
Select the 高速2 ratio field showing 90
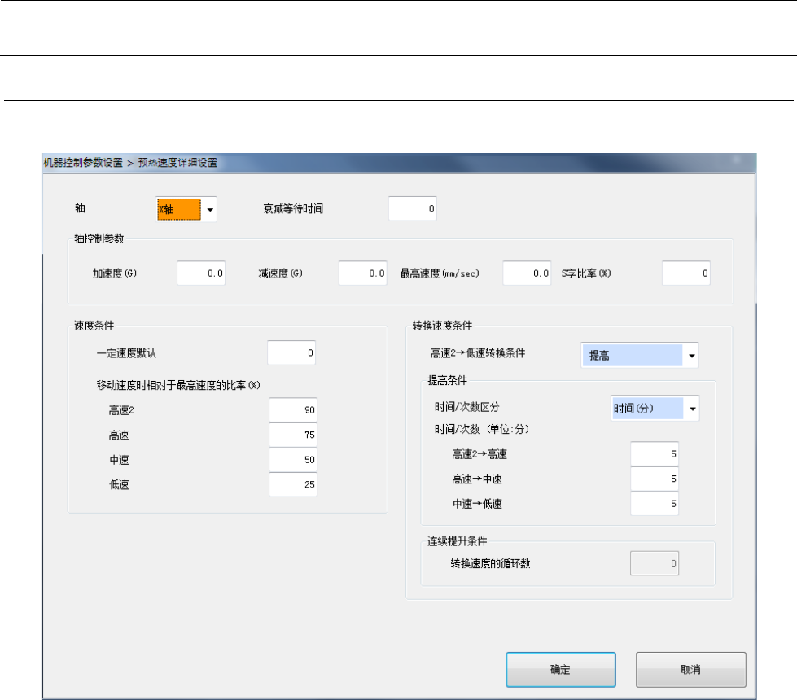click(293, 409)
